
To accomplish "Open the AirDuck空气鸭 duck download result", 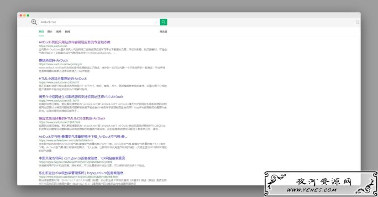I will click(83, 136).
